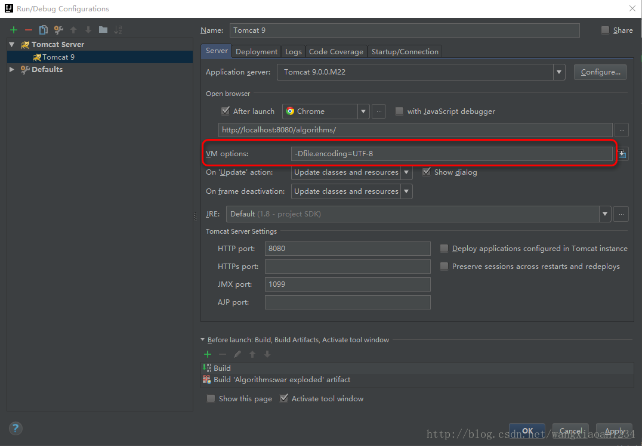Click the JMX port field

click(x=348, y=284)
